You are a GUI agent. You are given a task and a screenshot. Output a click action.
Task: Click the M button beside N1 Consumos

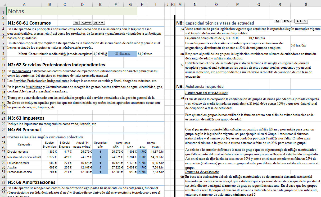[76, 23]
